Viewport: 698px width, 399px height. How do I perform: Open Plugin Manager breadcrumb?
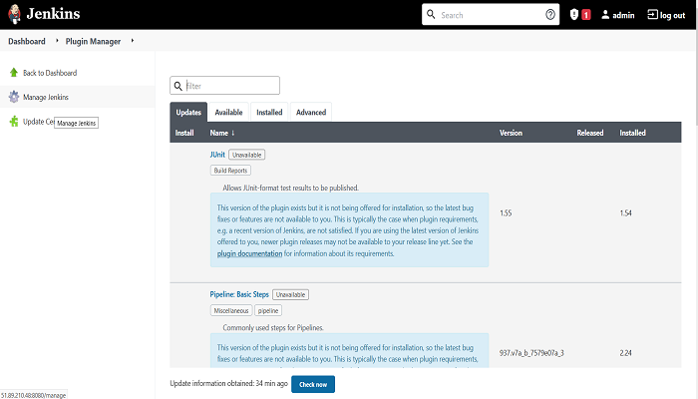[93, 41]
